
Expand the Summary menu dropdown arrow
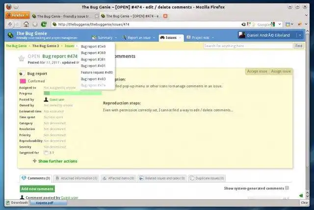pos(116,38)
